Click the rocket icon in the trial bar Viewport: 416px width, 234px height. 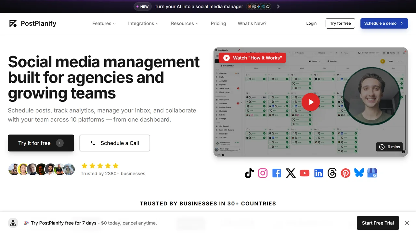[x=13, y=223]
